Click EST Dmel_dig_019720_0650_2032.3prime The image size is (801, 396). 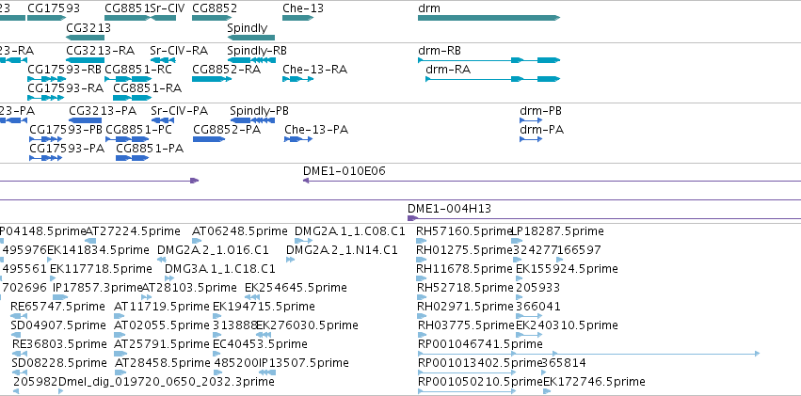167,382
